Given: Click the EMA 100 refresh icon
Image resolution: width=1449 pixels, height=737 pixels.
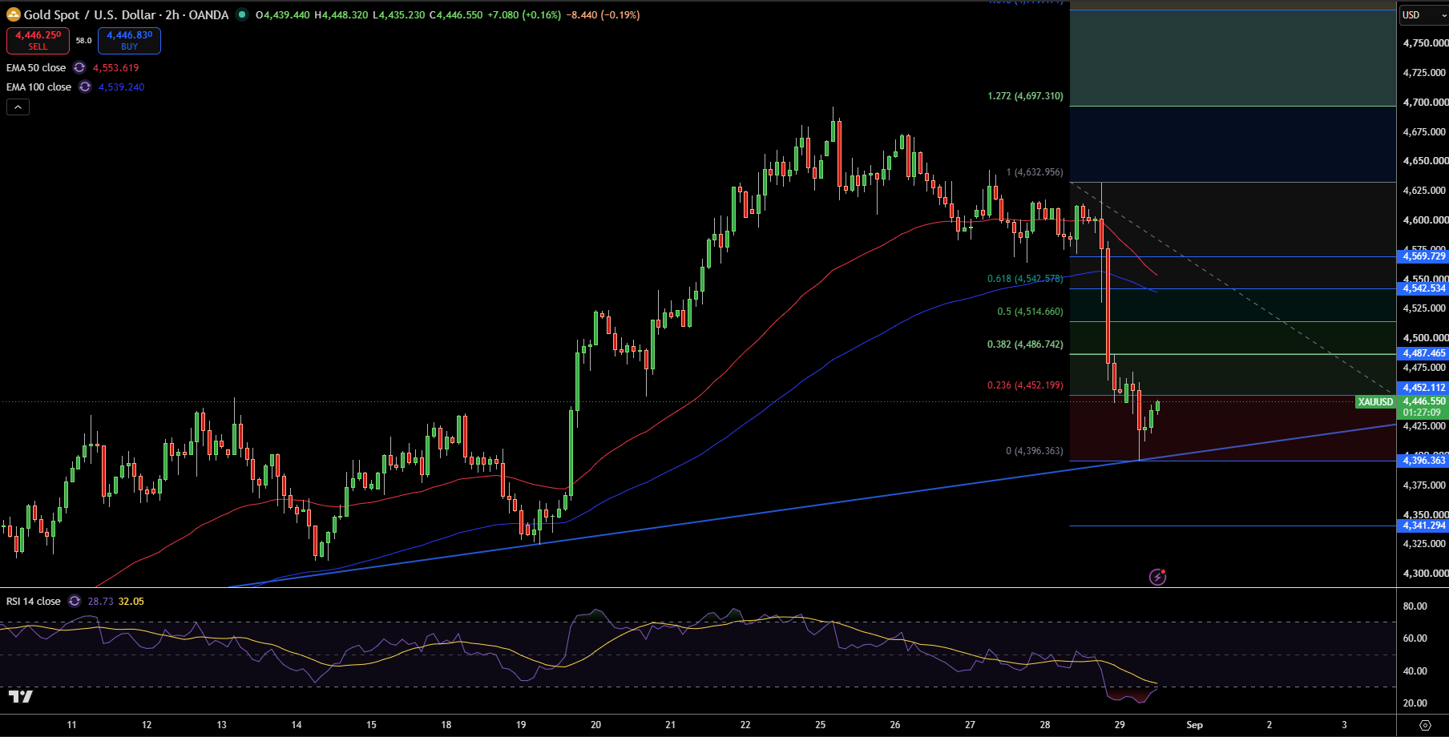Looking at the screenshot, I should coord(85,87).
